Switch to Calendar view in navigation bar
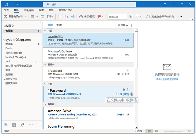This screenshot has width=196, height=134. point(14,125)
